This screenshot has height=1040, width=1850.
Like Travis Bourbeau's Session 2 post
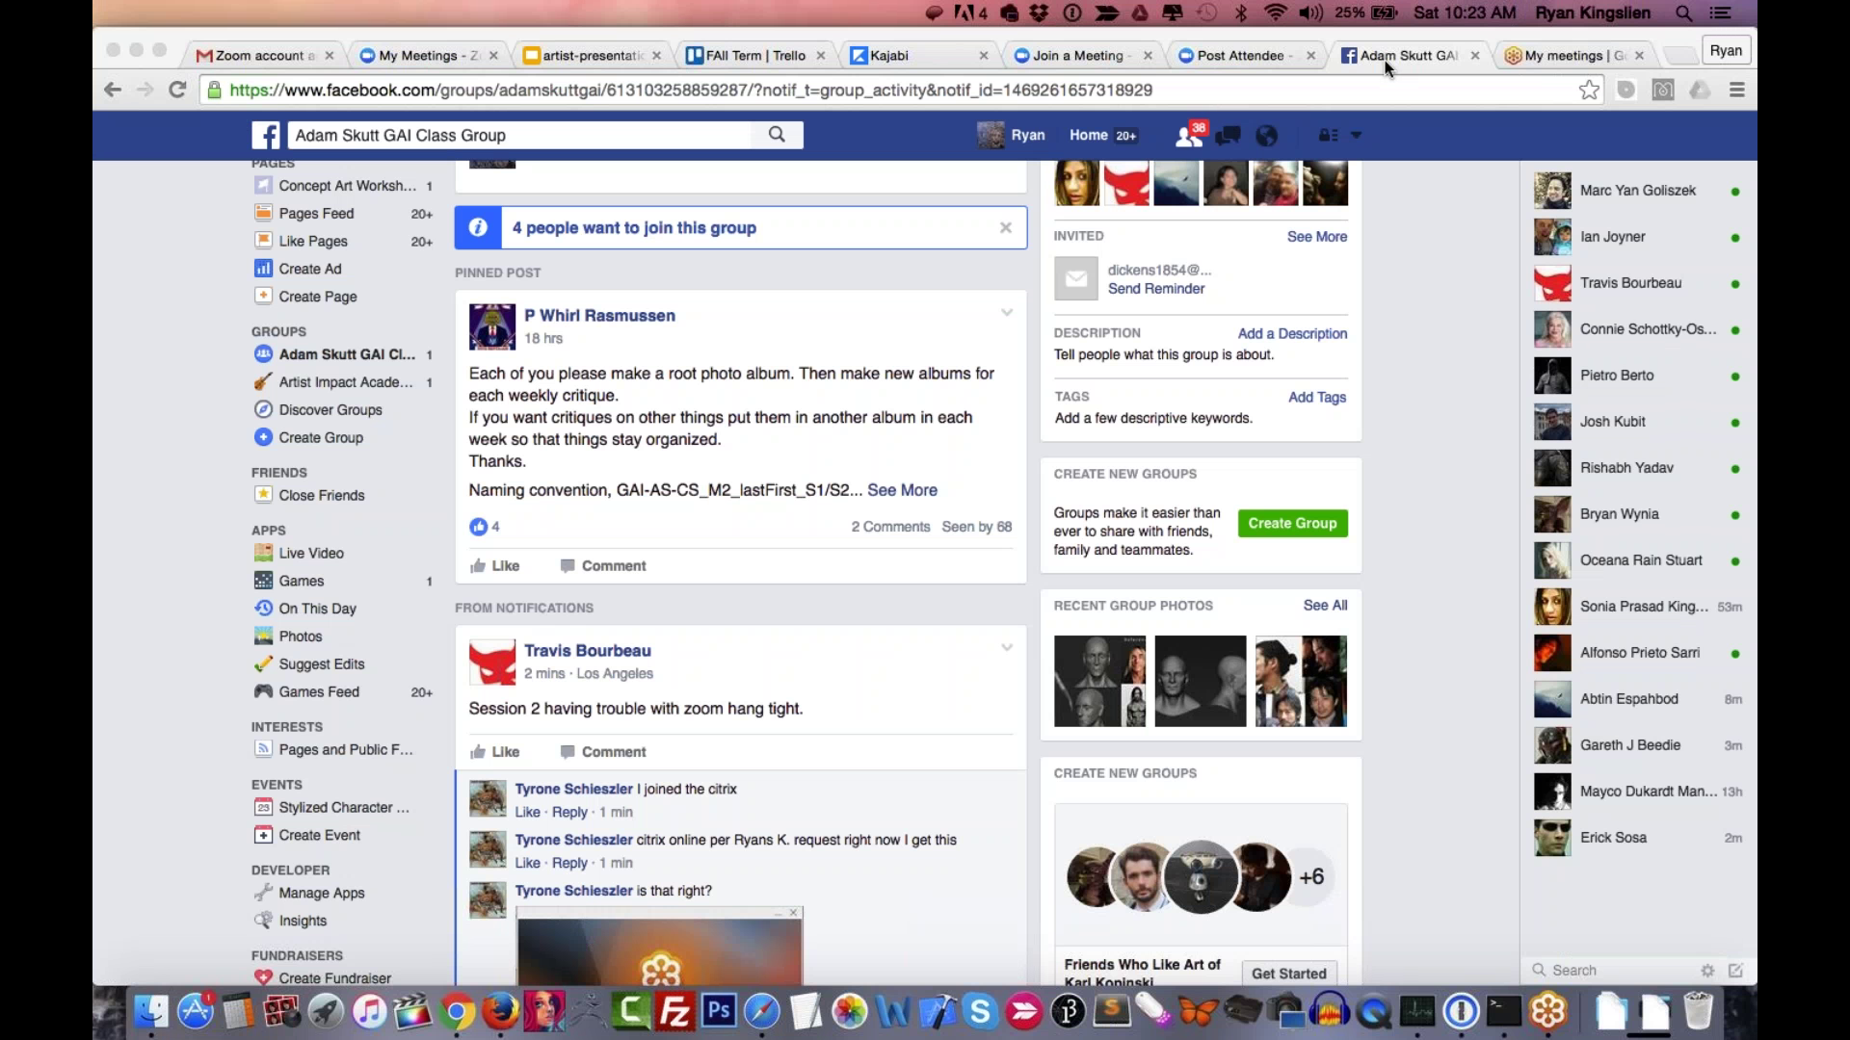[494, 752]
